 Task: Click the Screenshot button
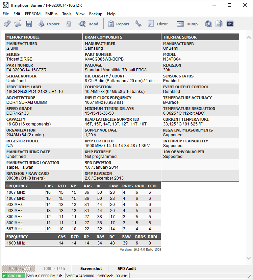click(x=91, y=269)
